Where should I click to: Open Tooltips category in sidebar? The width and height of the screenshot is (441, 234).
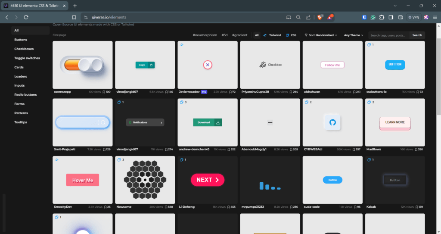[x=21, y=122]
